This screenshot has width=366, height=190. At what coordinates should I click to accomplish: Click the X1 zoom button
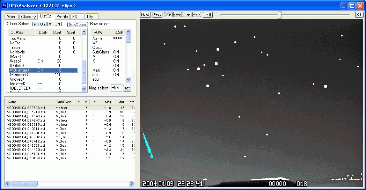tap(359, 15)
